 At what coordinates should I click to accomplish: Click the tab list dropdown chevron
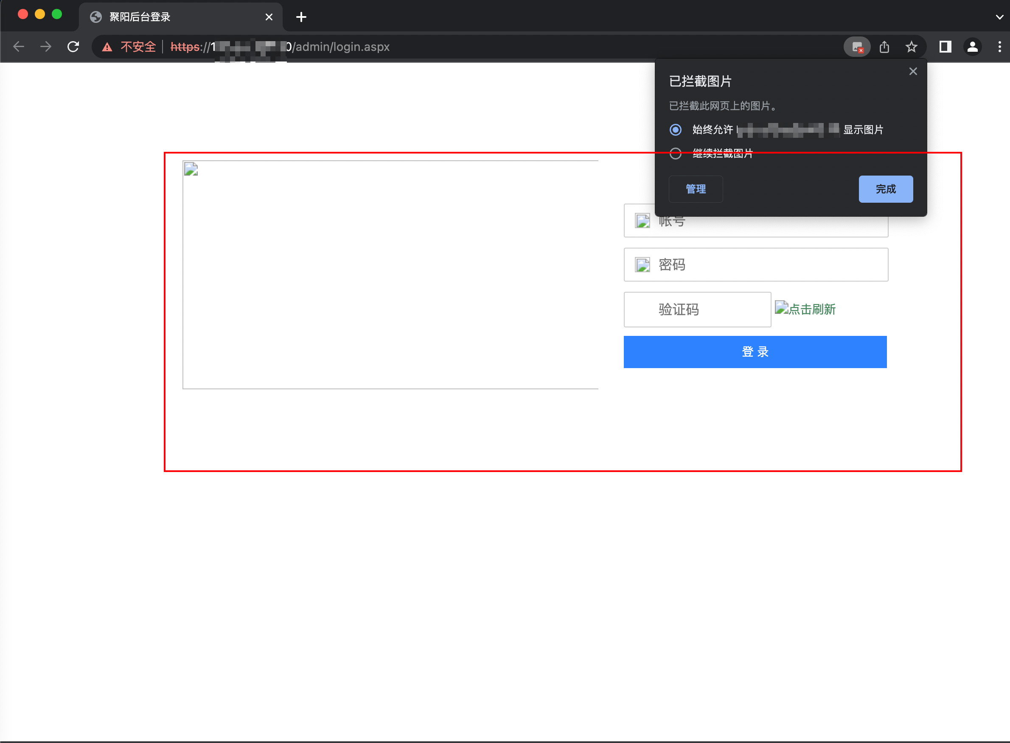[1000, 17]
